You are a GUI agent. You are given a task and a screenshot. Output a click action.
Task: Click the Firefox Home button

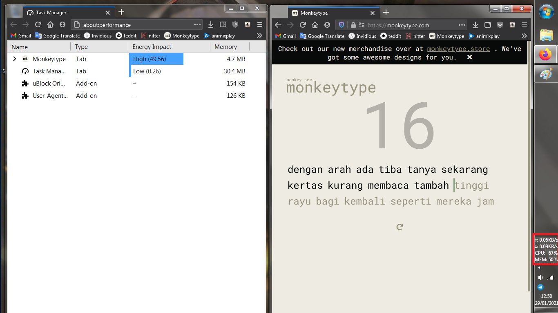click(x=316, y=25)
